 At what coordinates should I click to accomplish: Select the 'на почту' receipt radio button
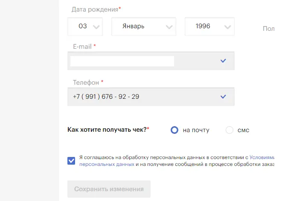[174, 130]
